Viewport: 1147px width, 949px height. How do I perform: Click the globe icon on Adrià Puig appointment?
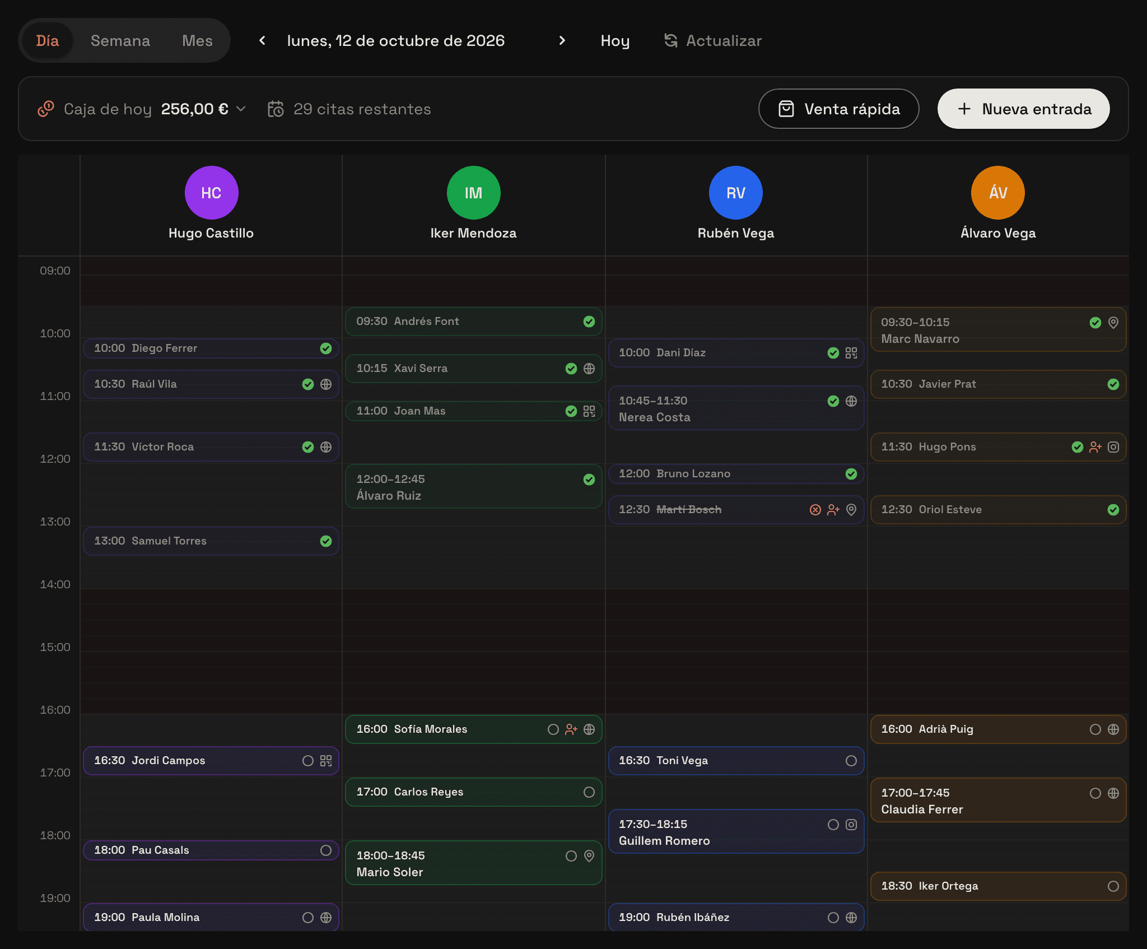1113,729
